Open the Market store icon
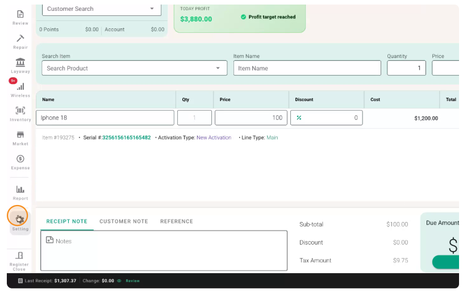This screenshot has width=467, height=293. [x=20, y=135]
